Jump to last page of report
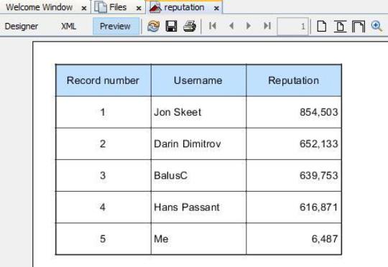Screen dimensions: 388x267 click(x=267, y=26)
